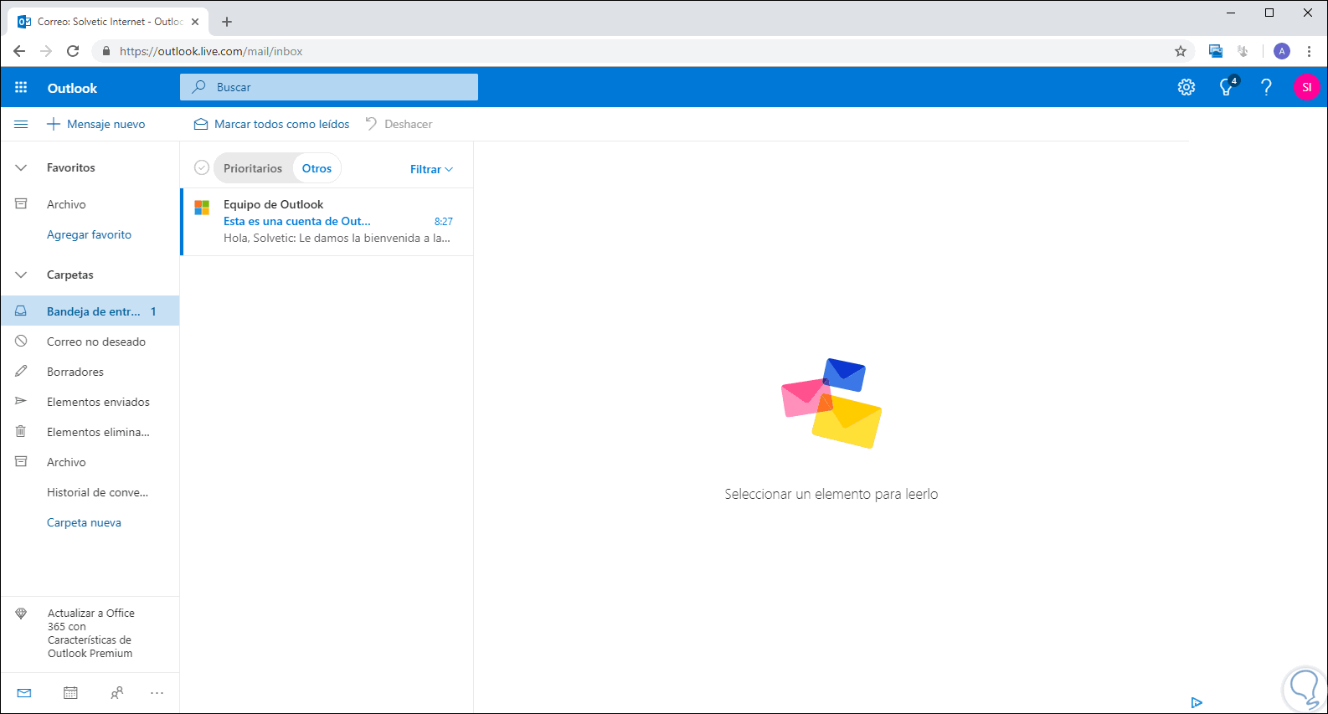
Task: Bookmark this page with the star
Action: [x=1181, y=51]
